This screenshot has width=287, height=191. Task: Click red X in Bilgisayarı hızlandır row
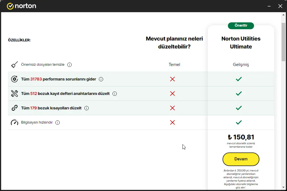pyautogui.click(x=172, y=122)
